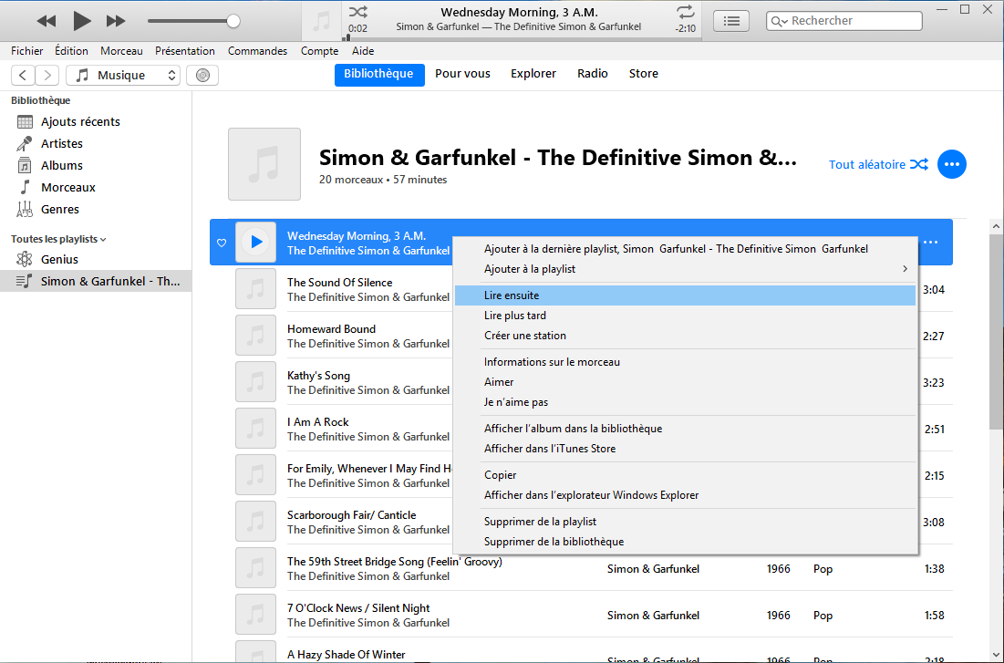Switch to the Explorer tab
Screen dimensions: 1004x663
click(533, 74)
